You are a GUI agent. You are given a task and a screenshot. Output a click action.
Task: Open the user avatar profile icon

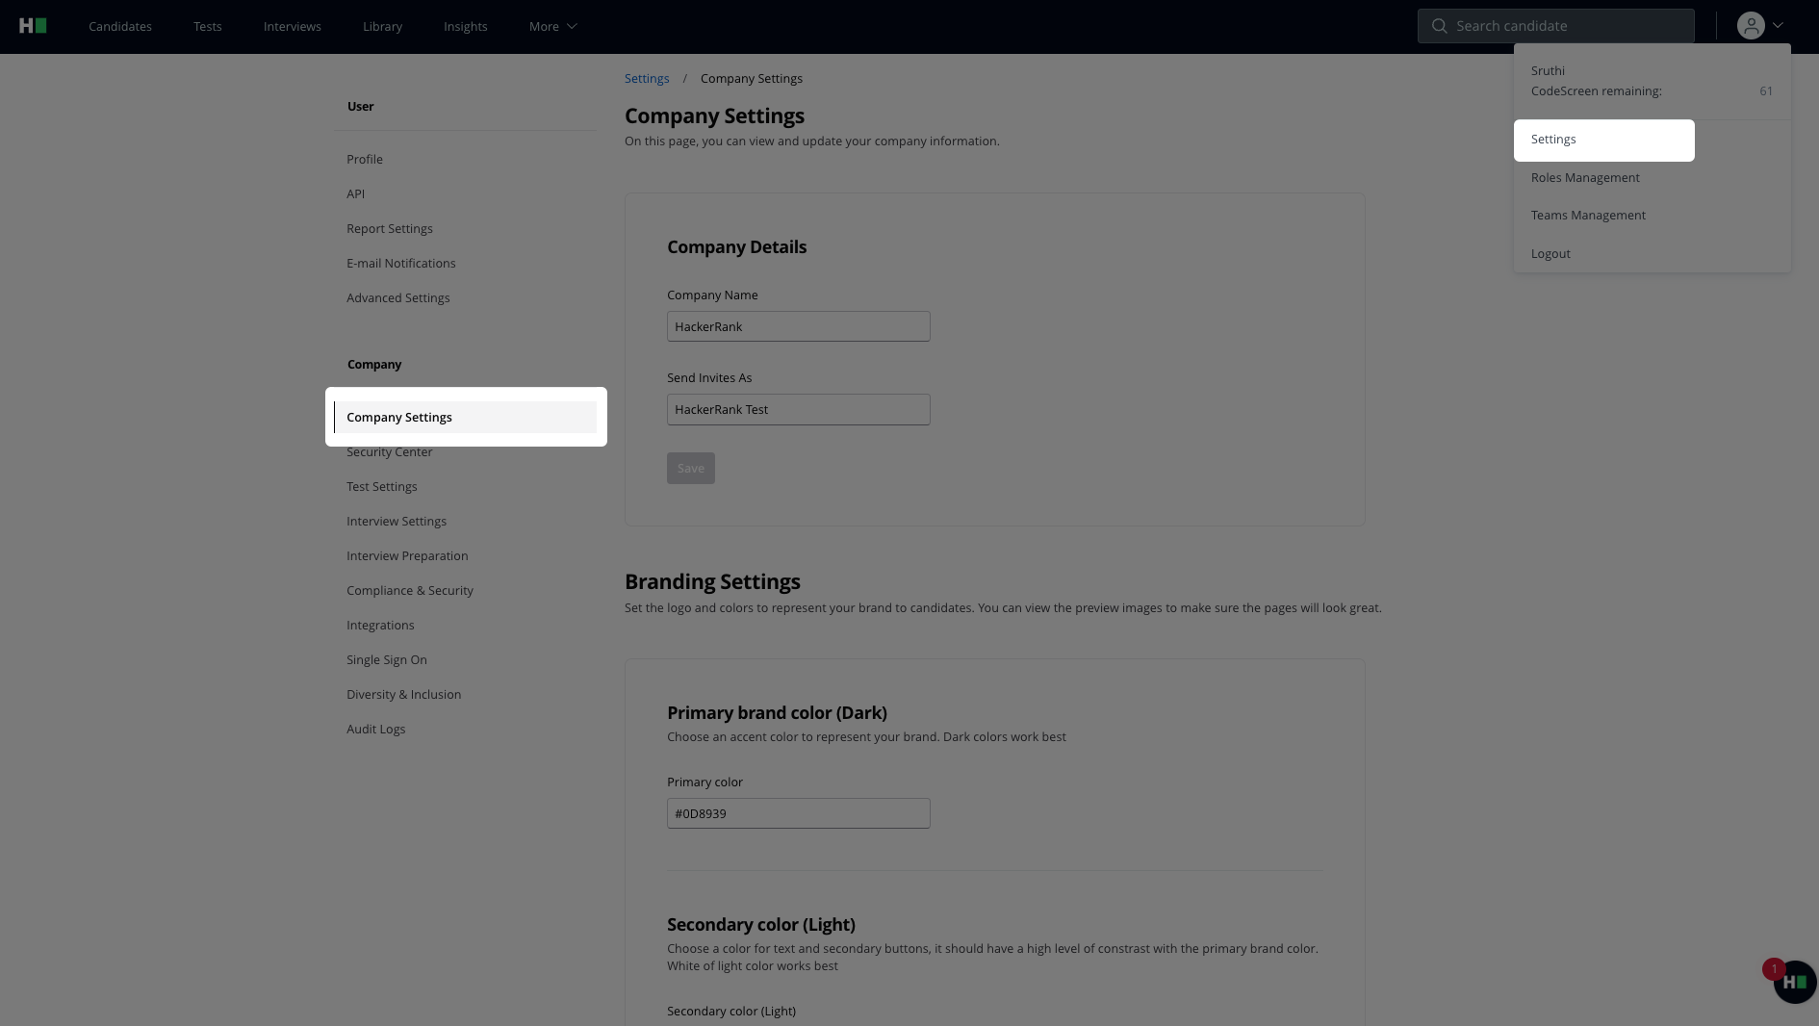[x=1750, y=26]
